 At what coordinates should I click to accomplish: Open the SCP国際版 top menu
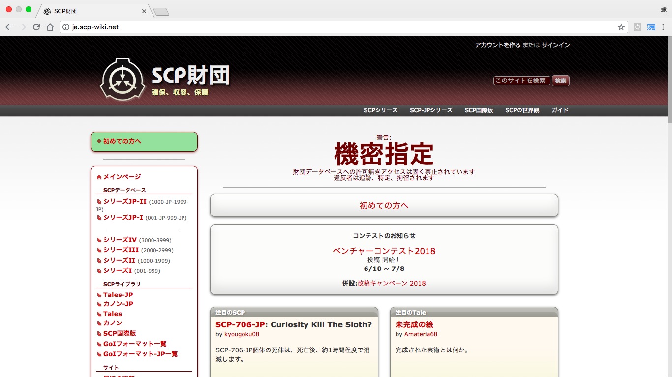pyautogui.click(x=479, y=110)
